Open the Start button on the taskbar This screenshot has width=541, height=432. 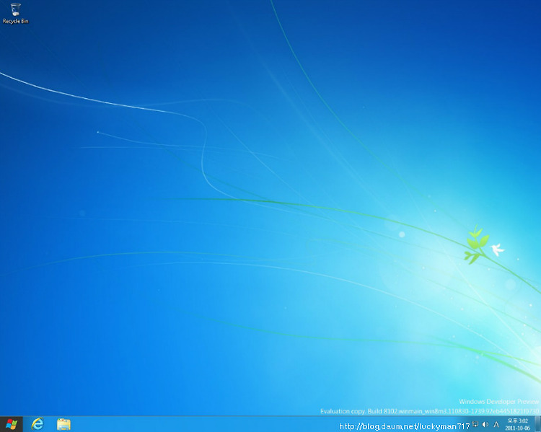click(x=12, y=424)
